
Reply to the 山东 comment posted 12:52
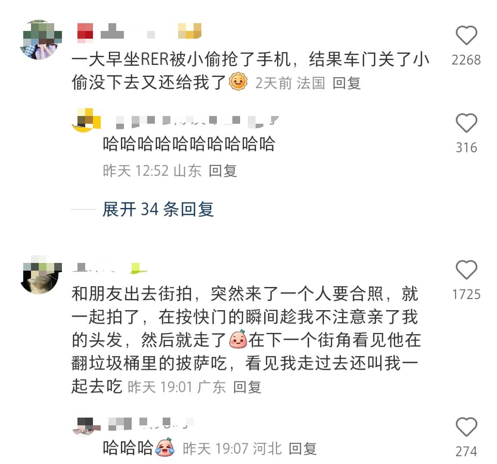point(222,171)
